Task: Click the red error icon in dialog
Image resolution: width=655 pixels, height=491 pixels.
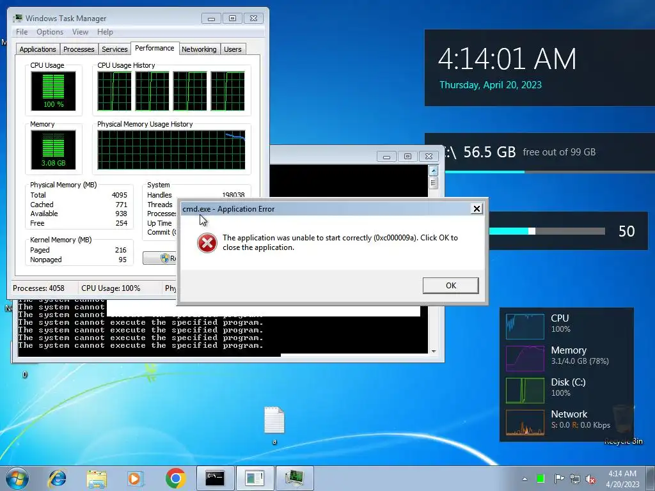Action: [x=207, y=242]
